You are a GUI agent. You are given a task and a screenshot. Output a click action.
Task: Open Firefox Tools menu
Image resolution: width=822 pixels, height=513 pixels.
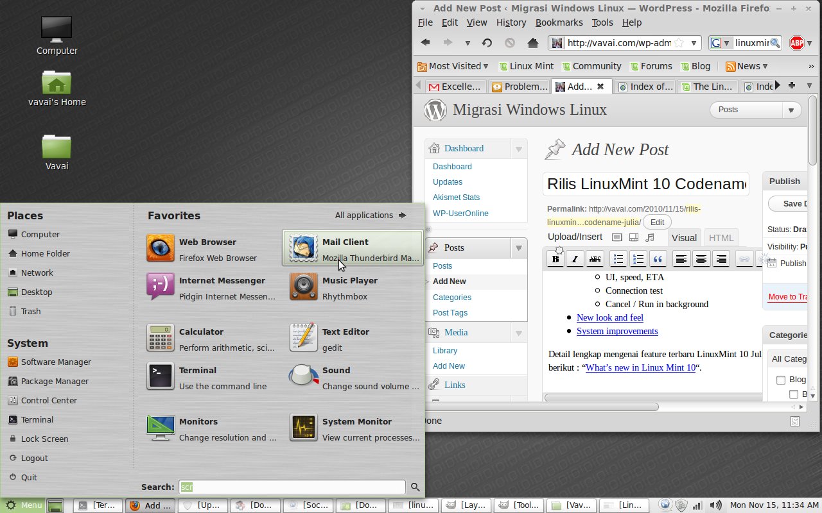602,22
